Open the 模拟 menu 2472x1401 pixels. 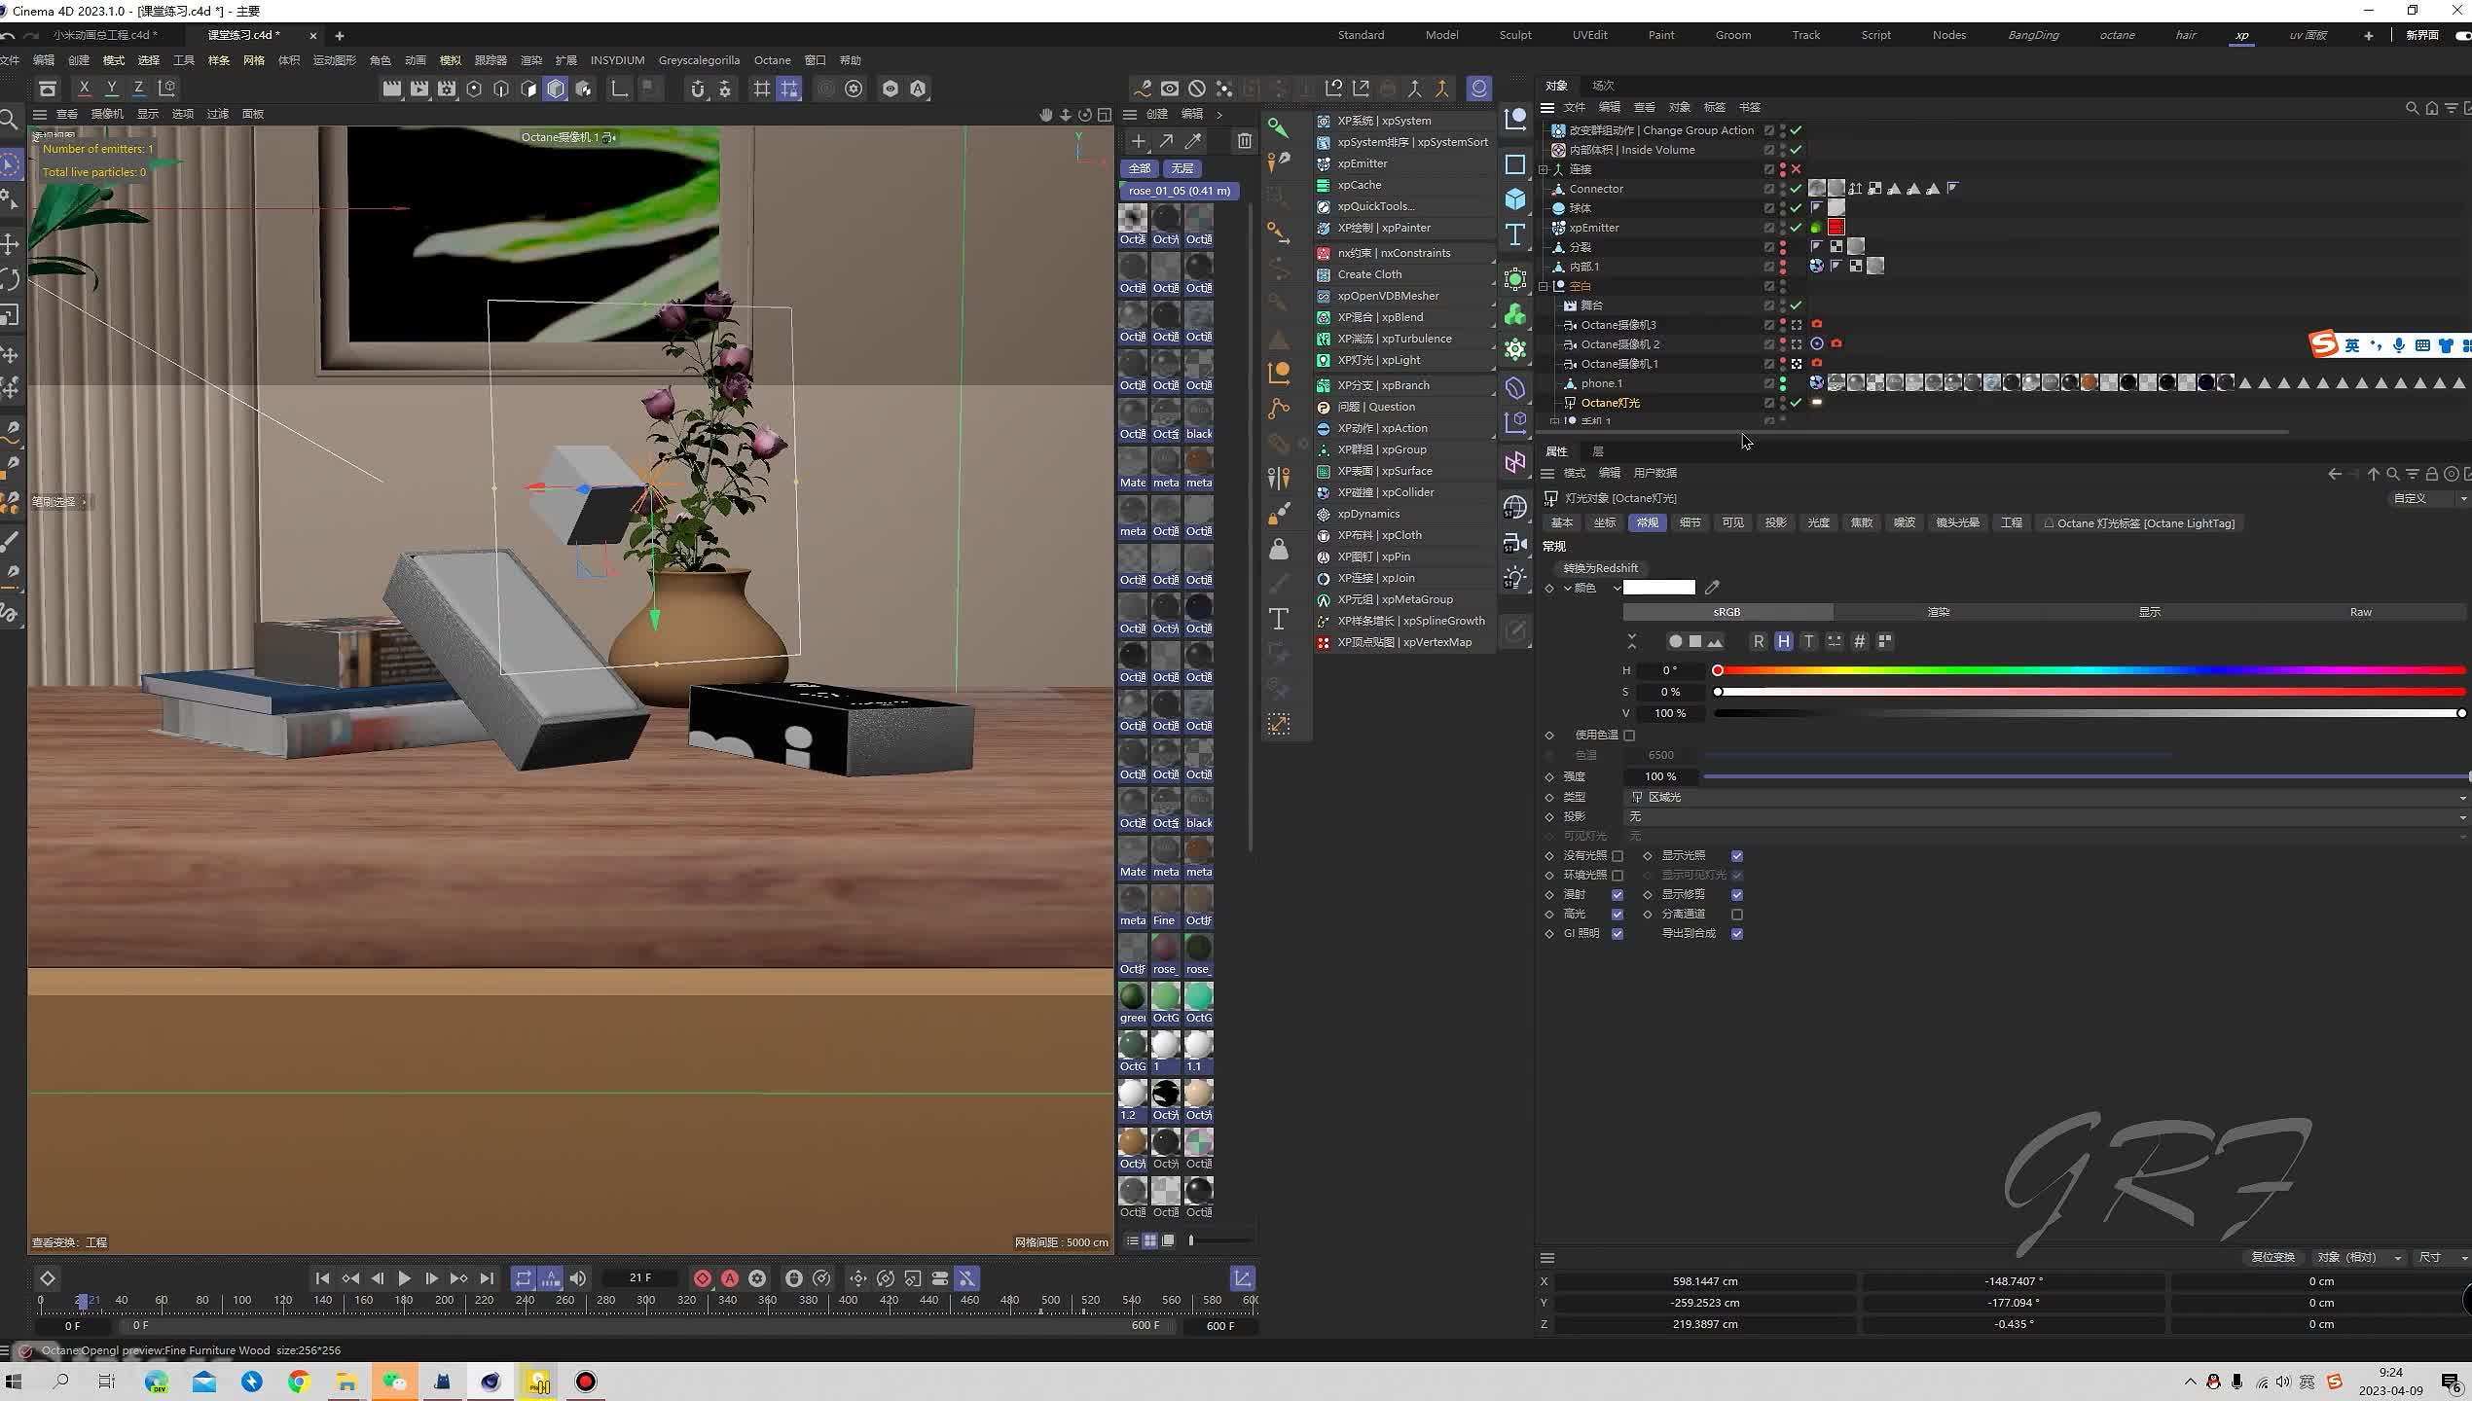click(451, 60)
